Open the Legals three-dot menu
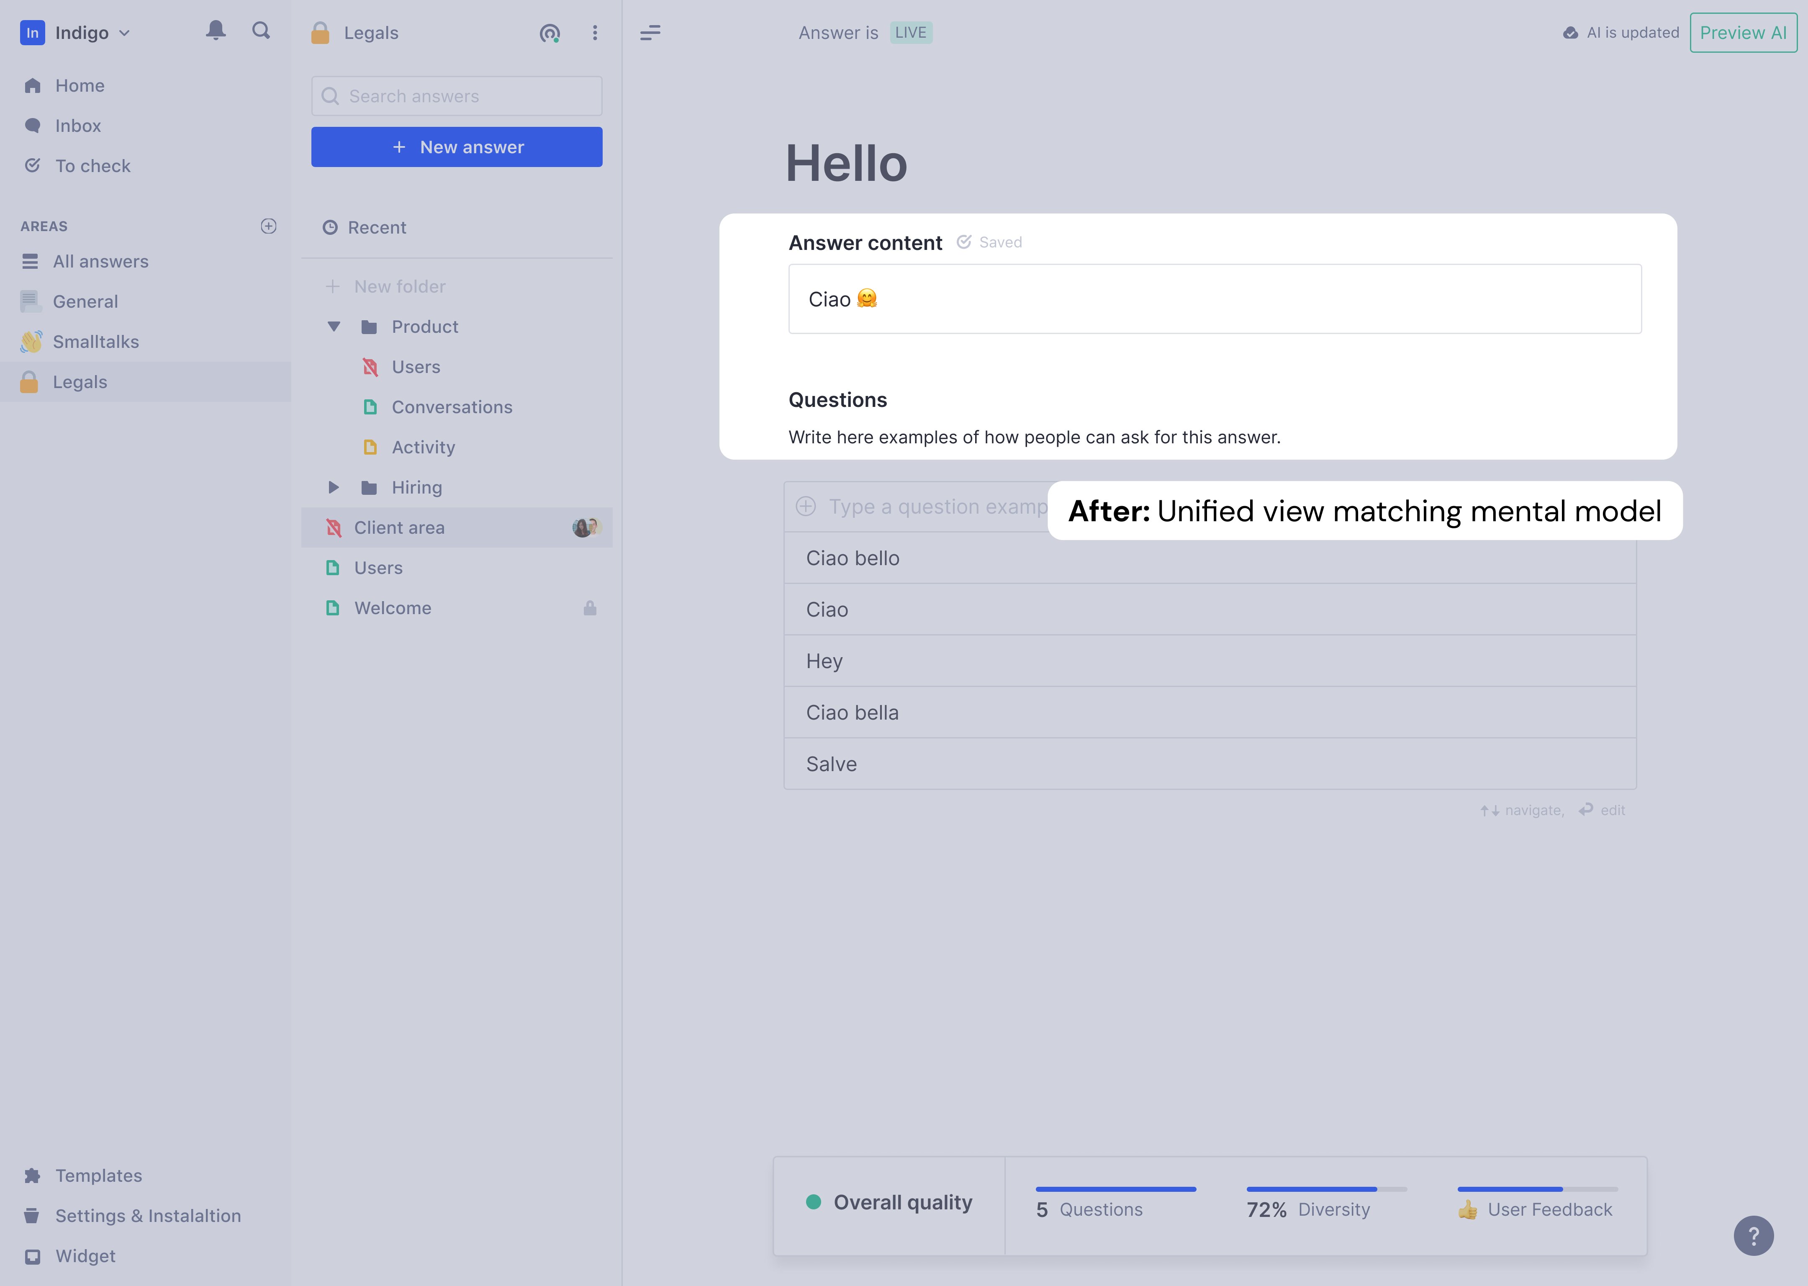Viewport: 1808px width, 1286px height. [x=594, y=33]
